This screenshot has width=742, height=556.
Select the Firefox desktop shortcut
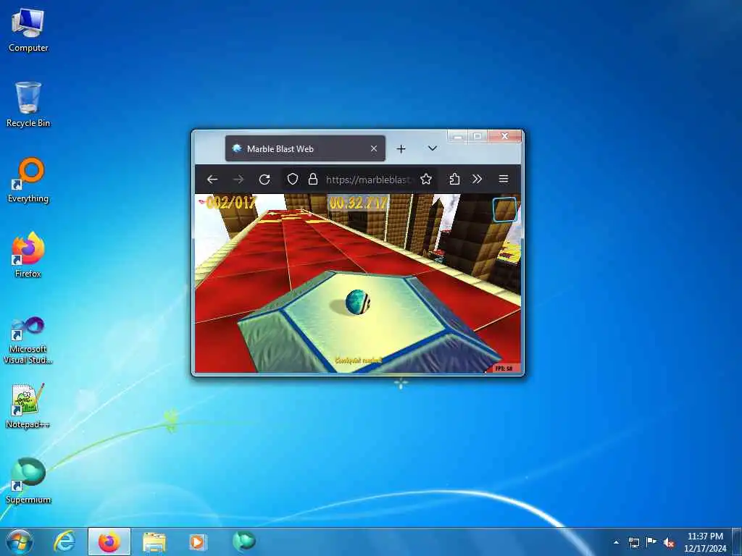point(28,255)
